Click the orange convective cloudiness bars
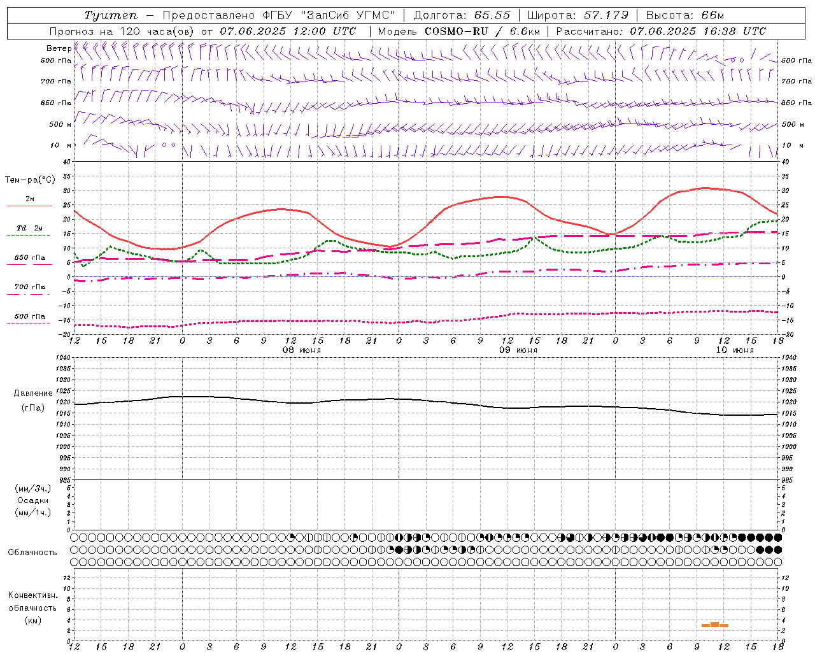The image size is (815, 652). (x=714, y=625)
